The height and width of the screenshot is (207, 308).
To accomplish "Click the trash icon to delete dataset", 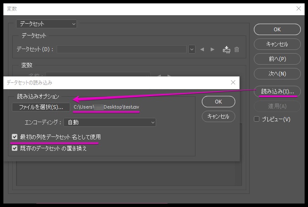I will [237, 49].
